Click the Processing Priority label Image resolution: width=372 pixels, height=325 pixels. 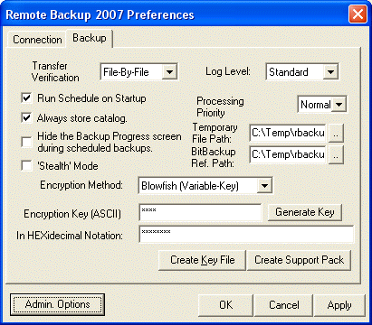(220, 107)
